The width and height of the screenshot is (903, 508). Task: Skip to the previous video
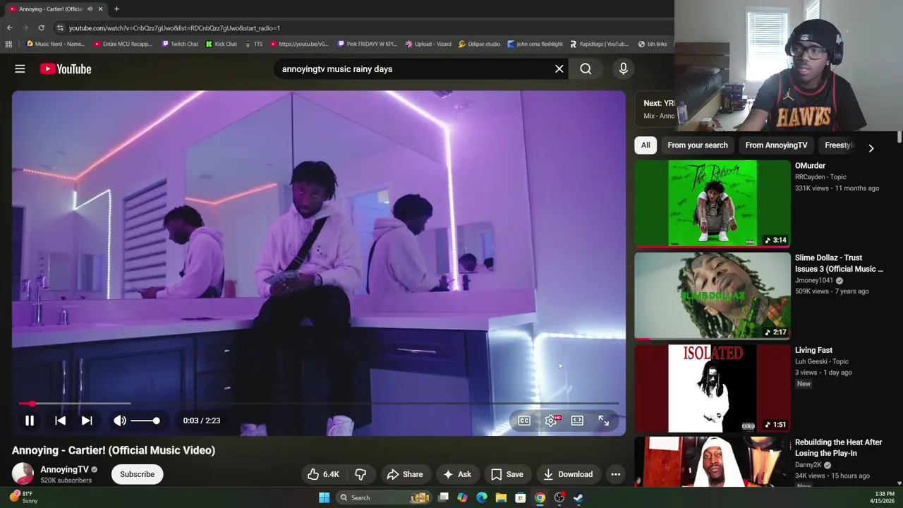(60, 421)
